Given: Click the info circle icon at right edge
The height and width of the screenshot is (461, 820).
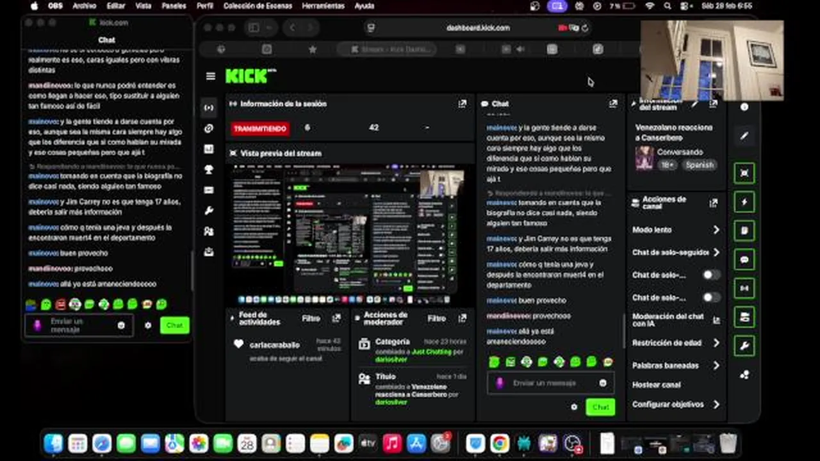Looking at the screenshot, I should click(x=744, y=107).
